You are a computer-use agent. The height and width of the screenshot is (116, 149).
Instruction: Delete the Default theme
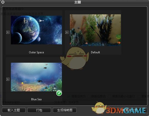coord(67,32)
